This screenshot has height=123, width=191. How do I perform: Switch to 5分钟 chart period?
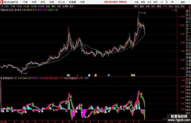click(x=19, y=6)
